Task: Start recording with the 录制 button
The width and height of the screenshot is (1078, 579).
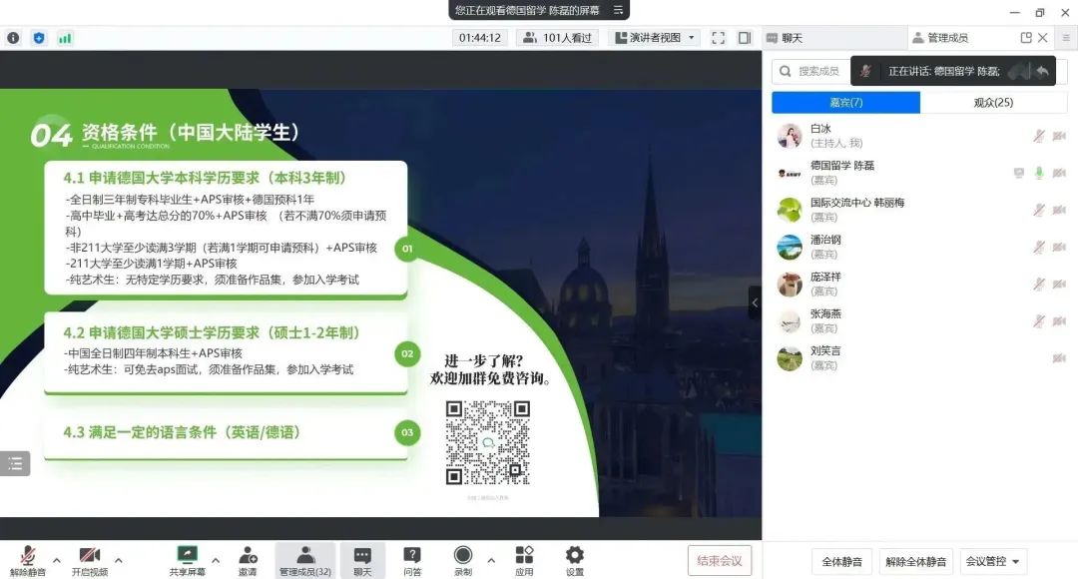Action: click(463, 555)
